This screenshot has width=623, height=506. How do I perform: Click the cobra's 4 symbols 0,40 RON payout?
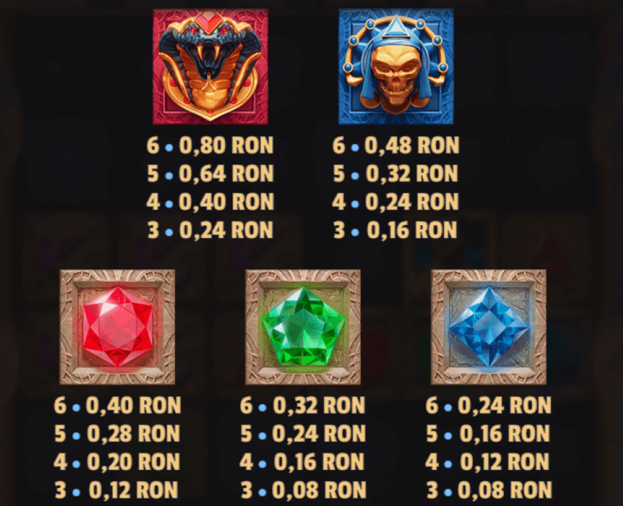210,201
